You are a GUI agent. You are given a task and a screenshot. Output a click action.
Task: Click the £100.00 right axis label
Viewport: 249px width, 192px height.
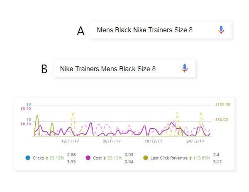(x=222, y=104)
